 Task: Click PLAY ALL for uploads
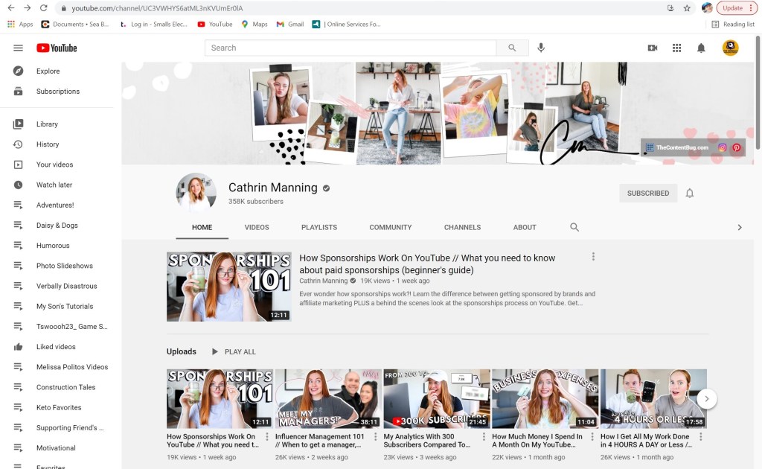(x=234, y=351)
